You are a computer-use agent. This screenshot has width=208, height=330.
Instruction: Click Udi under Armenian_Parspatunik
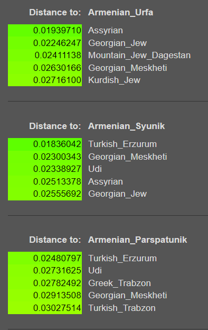(x=95, y=271)
